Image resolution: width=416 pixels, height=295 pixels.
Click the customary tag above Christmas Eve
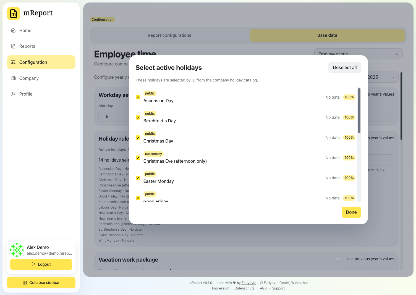[153, 154]
